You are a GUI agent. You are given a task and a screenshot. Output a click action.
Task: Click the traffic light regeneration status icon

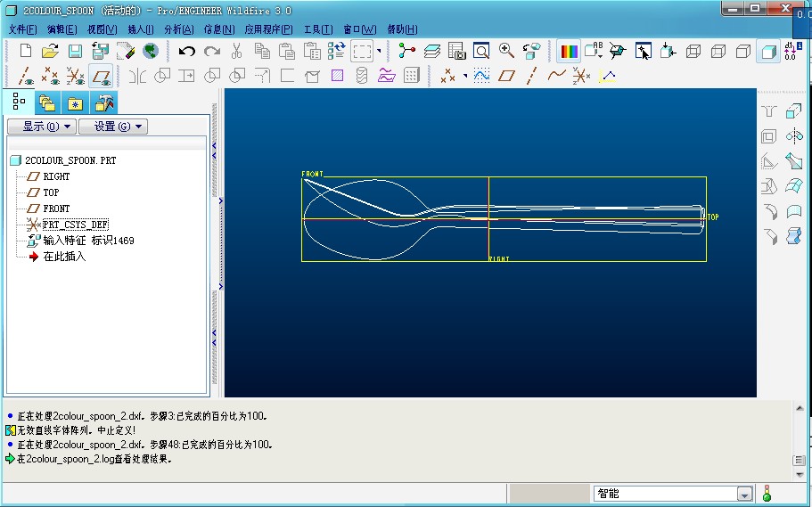tap(767, 494)
